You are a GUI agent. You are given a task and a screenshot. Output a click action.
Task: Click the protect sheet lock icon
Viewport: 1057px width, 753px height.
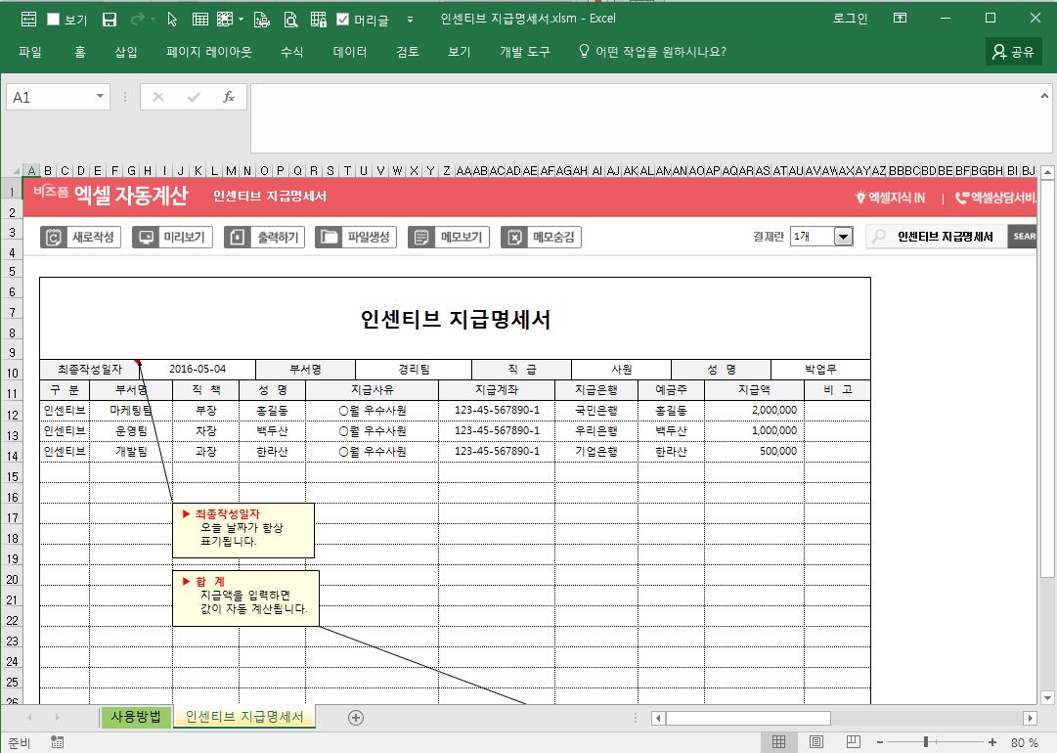[x=318, y=20]
